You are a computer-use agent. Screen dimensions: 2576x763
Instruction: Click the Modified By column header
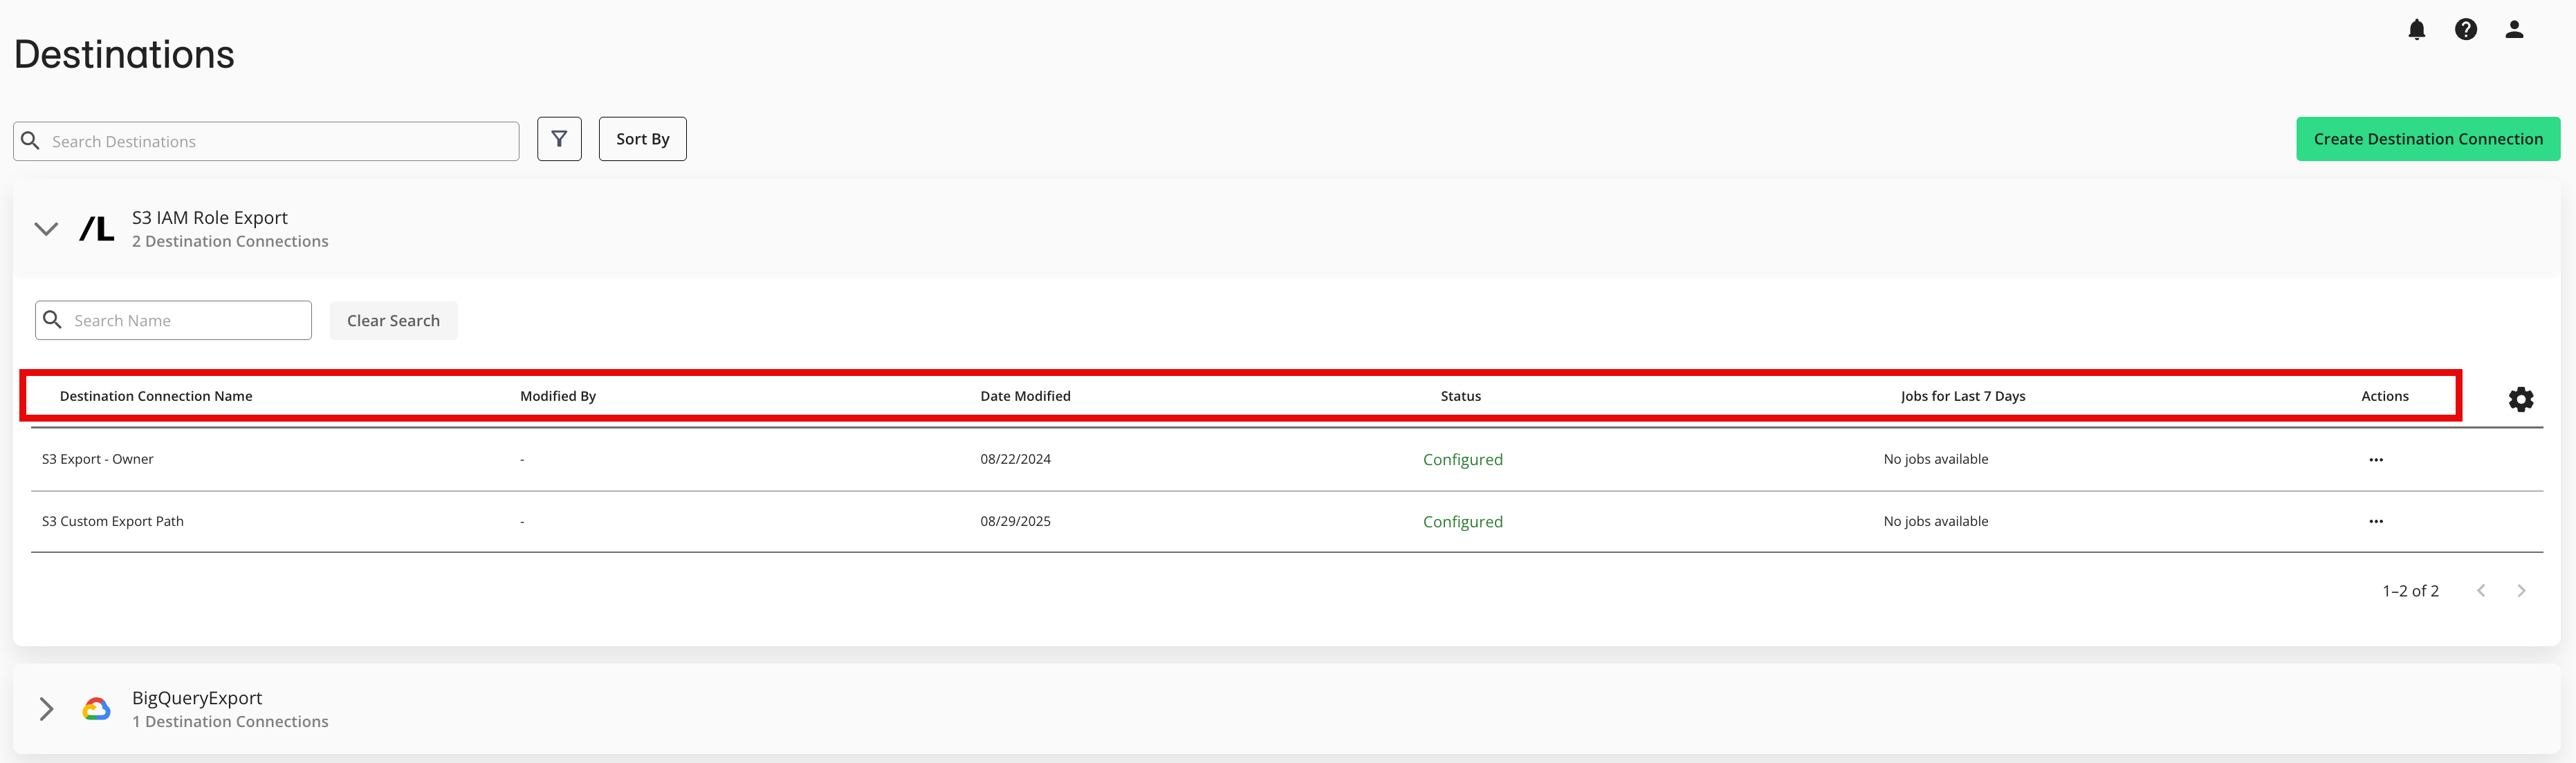pos(558,397)
